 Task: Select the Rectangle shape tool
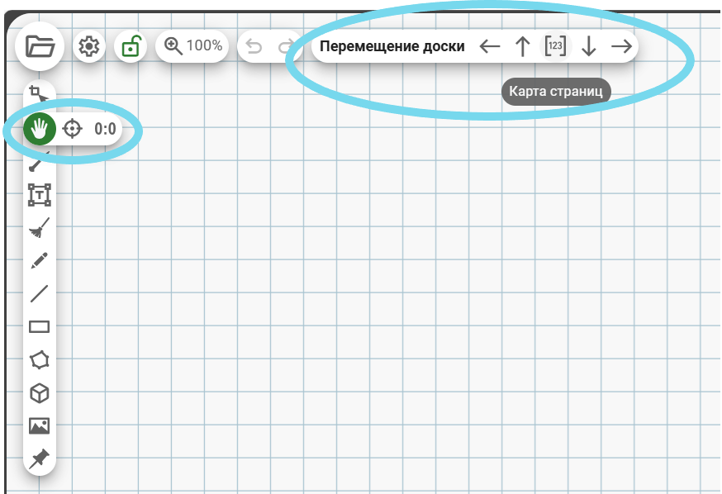[x=40, y=327]
